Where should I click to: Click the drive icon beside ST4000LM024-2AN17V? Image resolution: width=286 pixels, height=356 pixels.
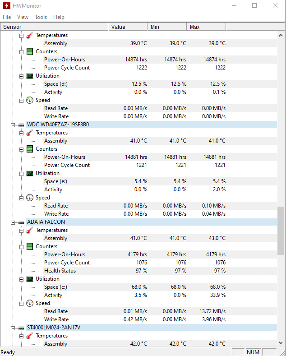21,328
